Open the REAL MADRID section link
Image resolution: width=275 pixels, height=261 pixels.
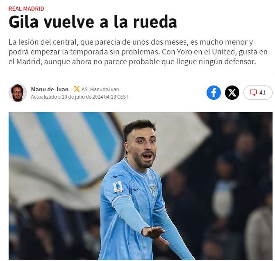click(x=26, y=9)
